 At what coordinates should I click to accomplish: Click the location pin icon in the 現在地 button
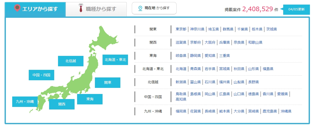(x=140, y=8)
